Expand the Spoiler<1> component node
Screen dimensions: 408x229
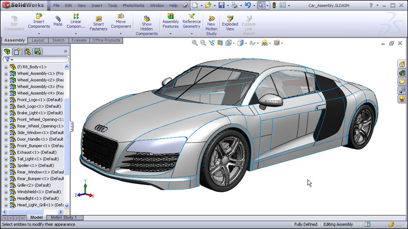pyautogui.click(x=6, y=165)
